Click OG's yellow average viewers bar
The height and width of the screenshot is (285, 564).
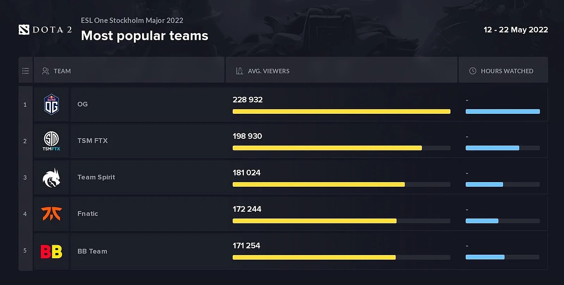pos(342,111)
